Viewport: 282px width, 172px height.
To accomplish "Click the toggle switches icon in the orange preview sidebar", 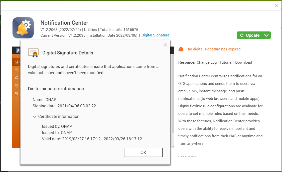I will pos(16,94).
